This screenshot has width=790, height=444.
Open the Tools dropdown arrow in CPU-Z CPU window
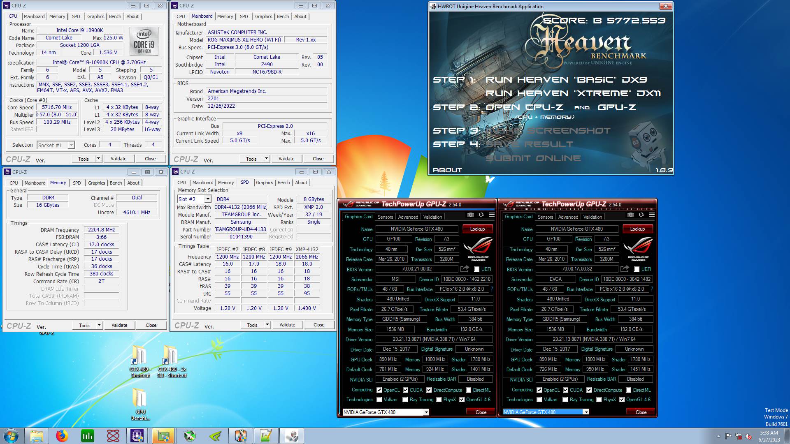coord(98,159)
